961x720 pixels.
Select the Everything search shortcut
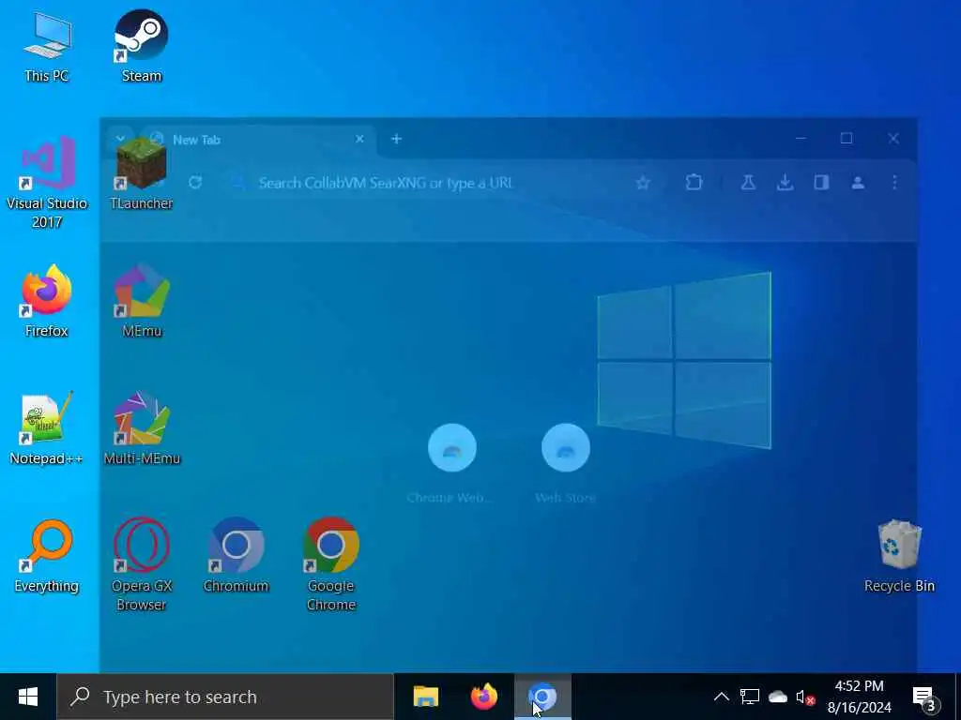coord(47,556)
